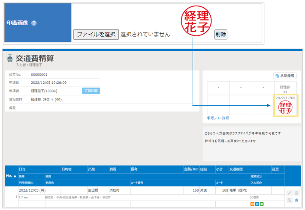Click the help icon next to 印鑑画像
The width and height of the screenshot is (305, 210).
tap(34, 23)
